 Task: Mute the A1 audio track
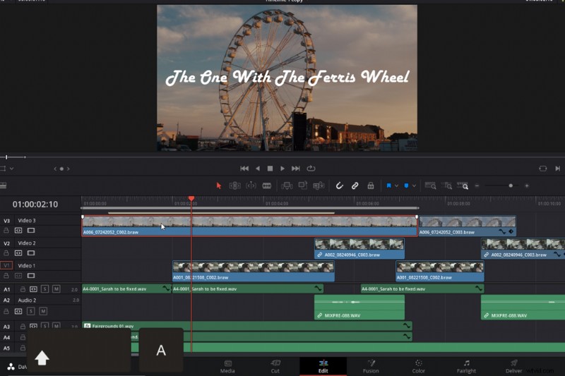pos(56,289)
